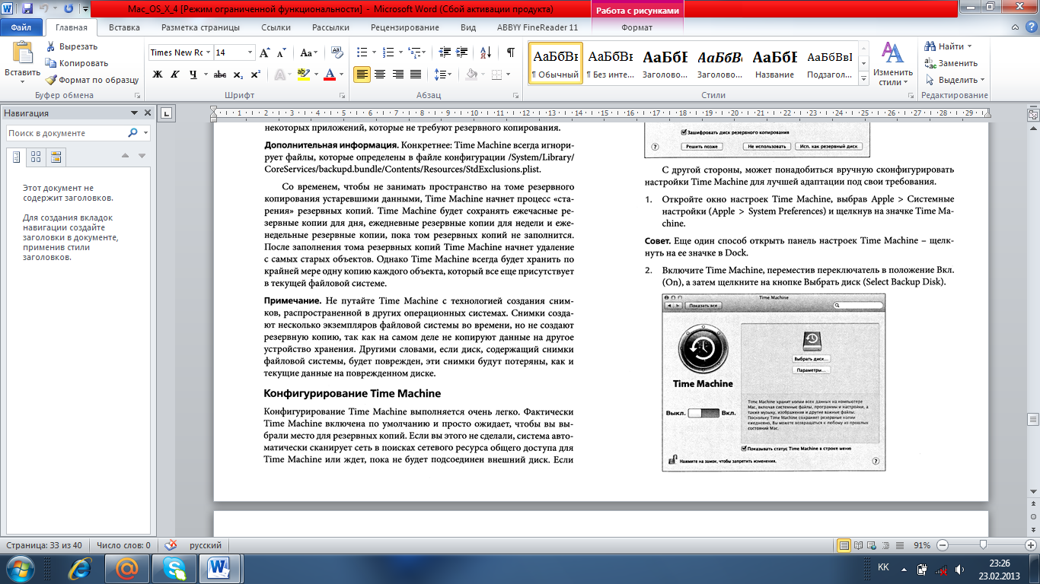1040x584 pixels.
Task: Increase font size with grow font icon
Action: point(265,52)
